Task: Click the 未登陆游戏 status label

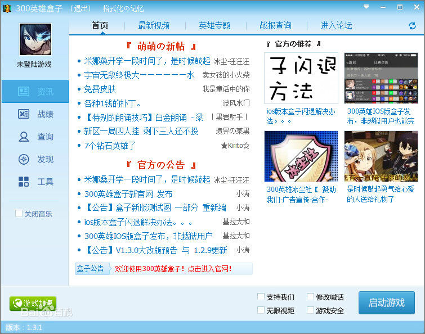Action: point(34,65)
